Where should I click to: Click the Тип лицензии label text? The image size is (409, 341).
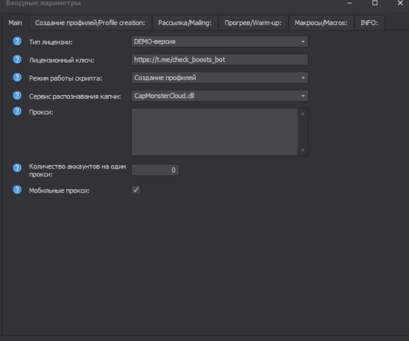click(51, 42)
